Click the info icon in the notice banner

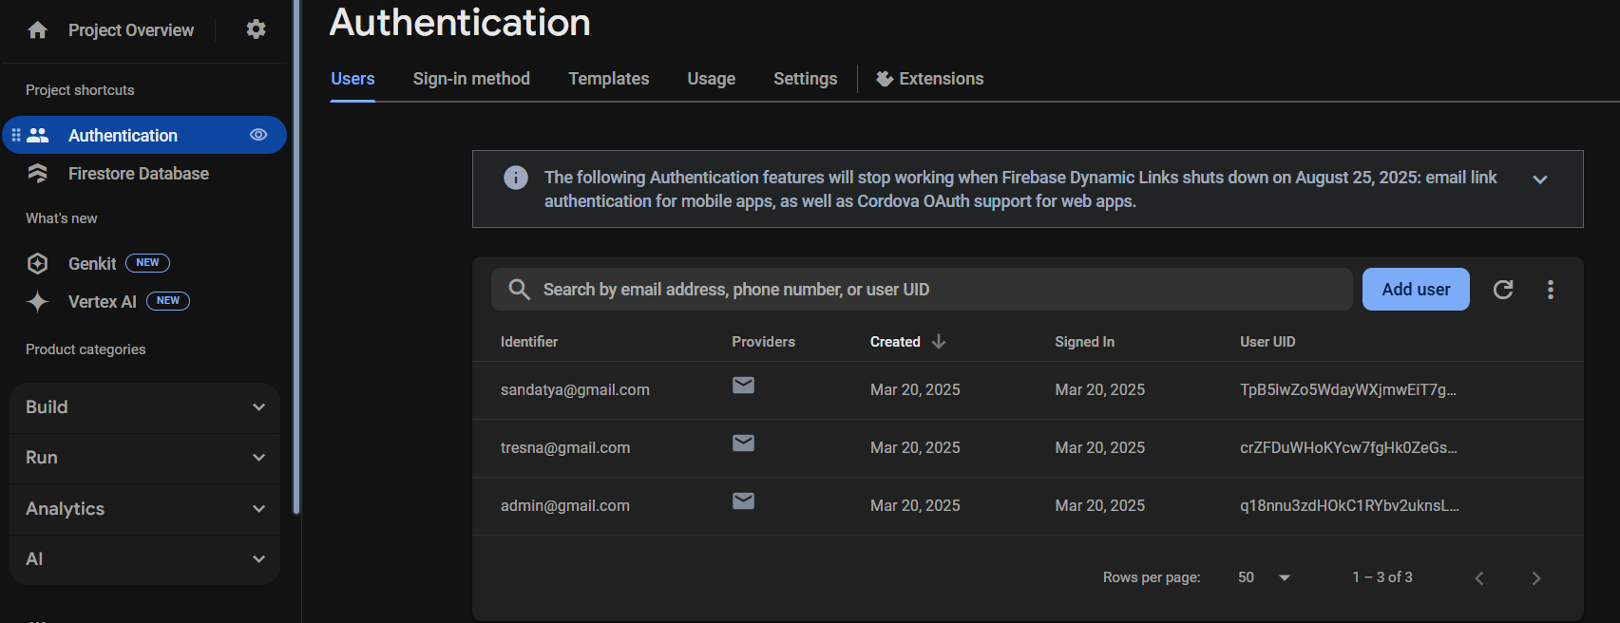coord(516,178)
